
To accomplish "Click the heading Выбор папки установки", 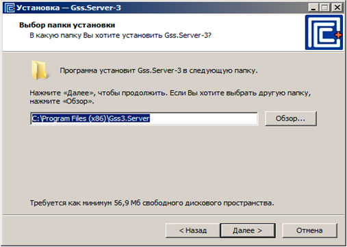I will 67,25.
